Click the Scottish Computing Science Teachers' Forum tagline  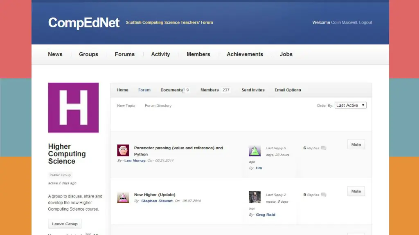point(169,22)
